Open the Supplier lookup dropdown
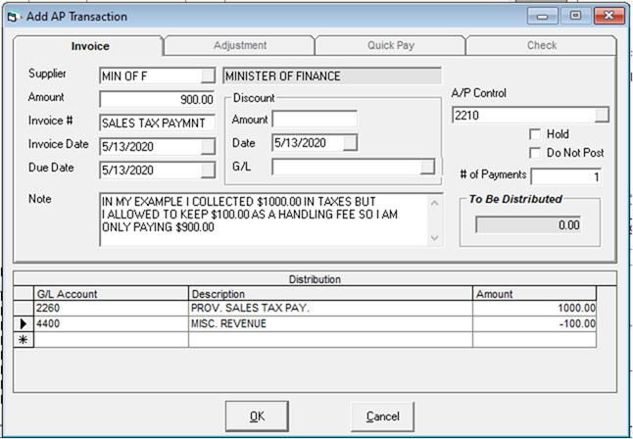 point(208,75)
